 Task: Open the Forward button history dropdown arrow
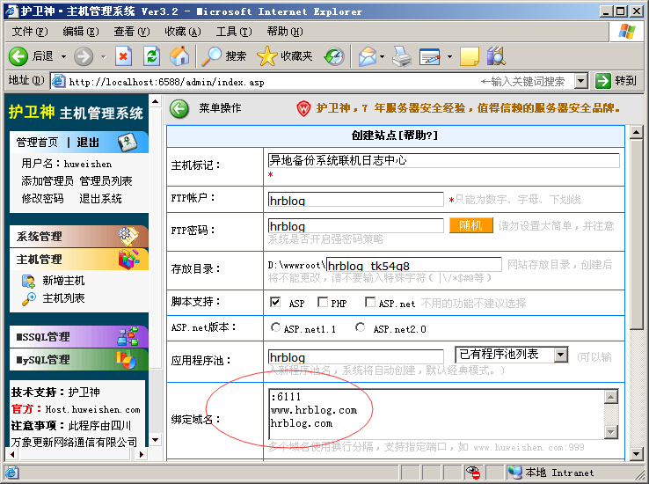click(x=104, y=56)
